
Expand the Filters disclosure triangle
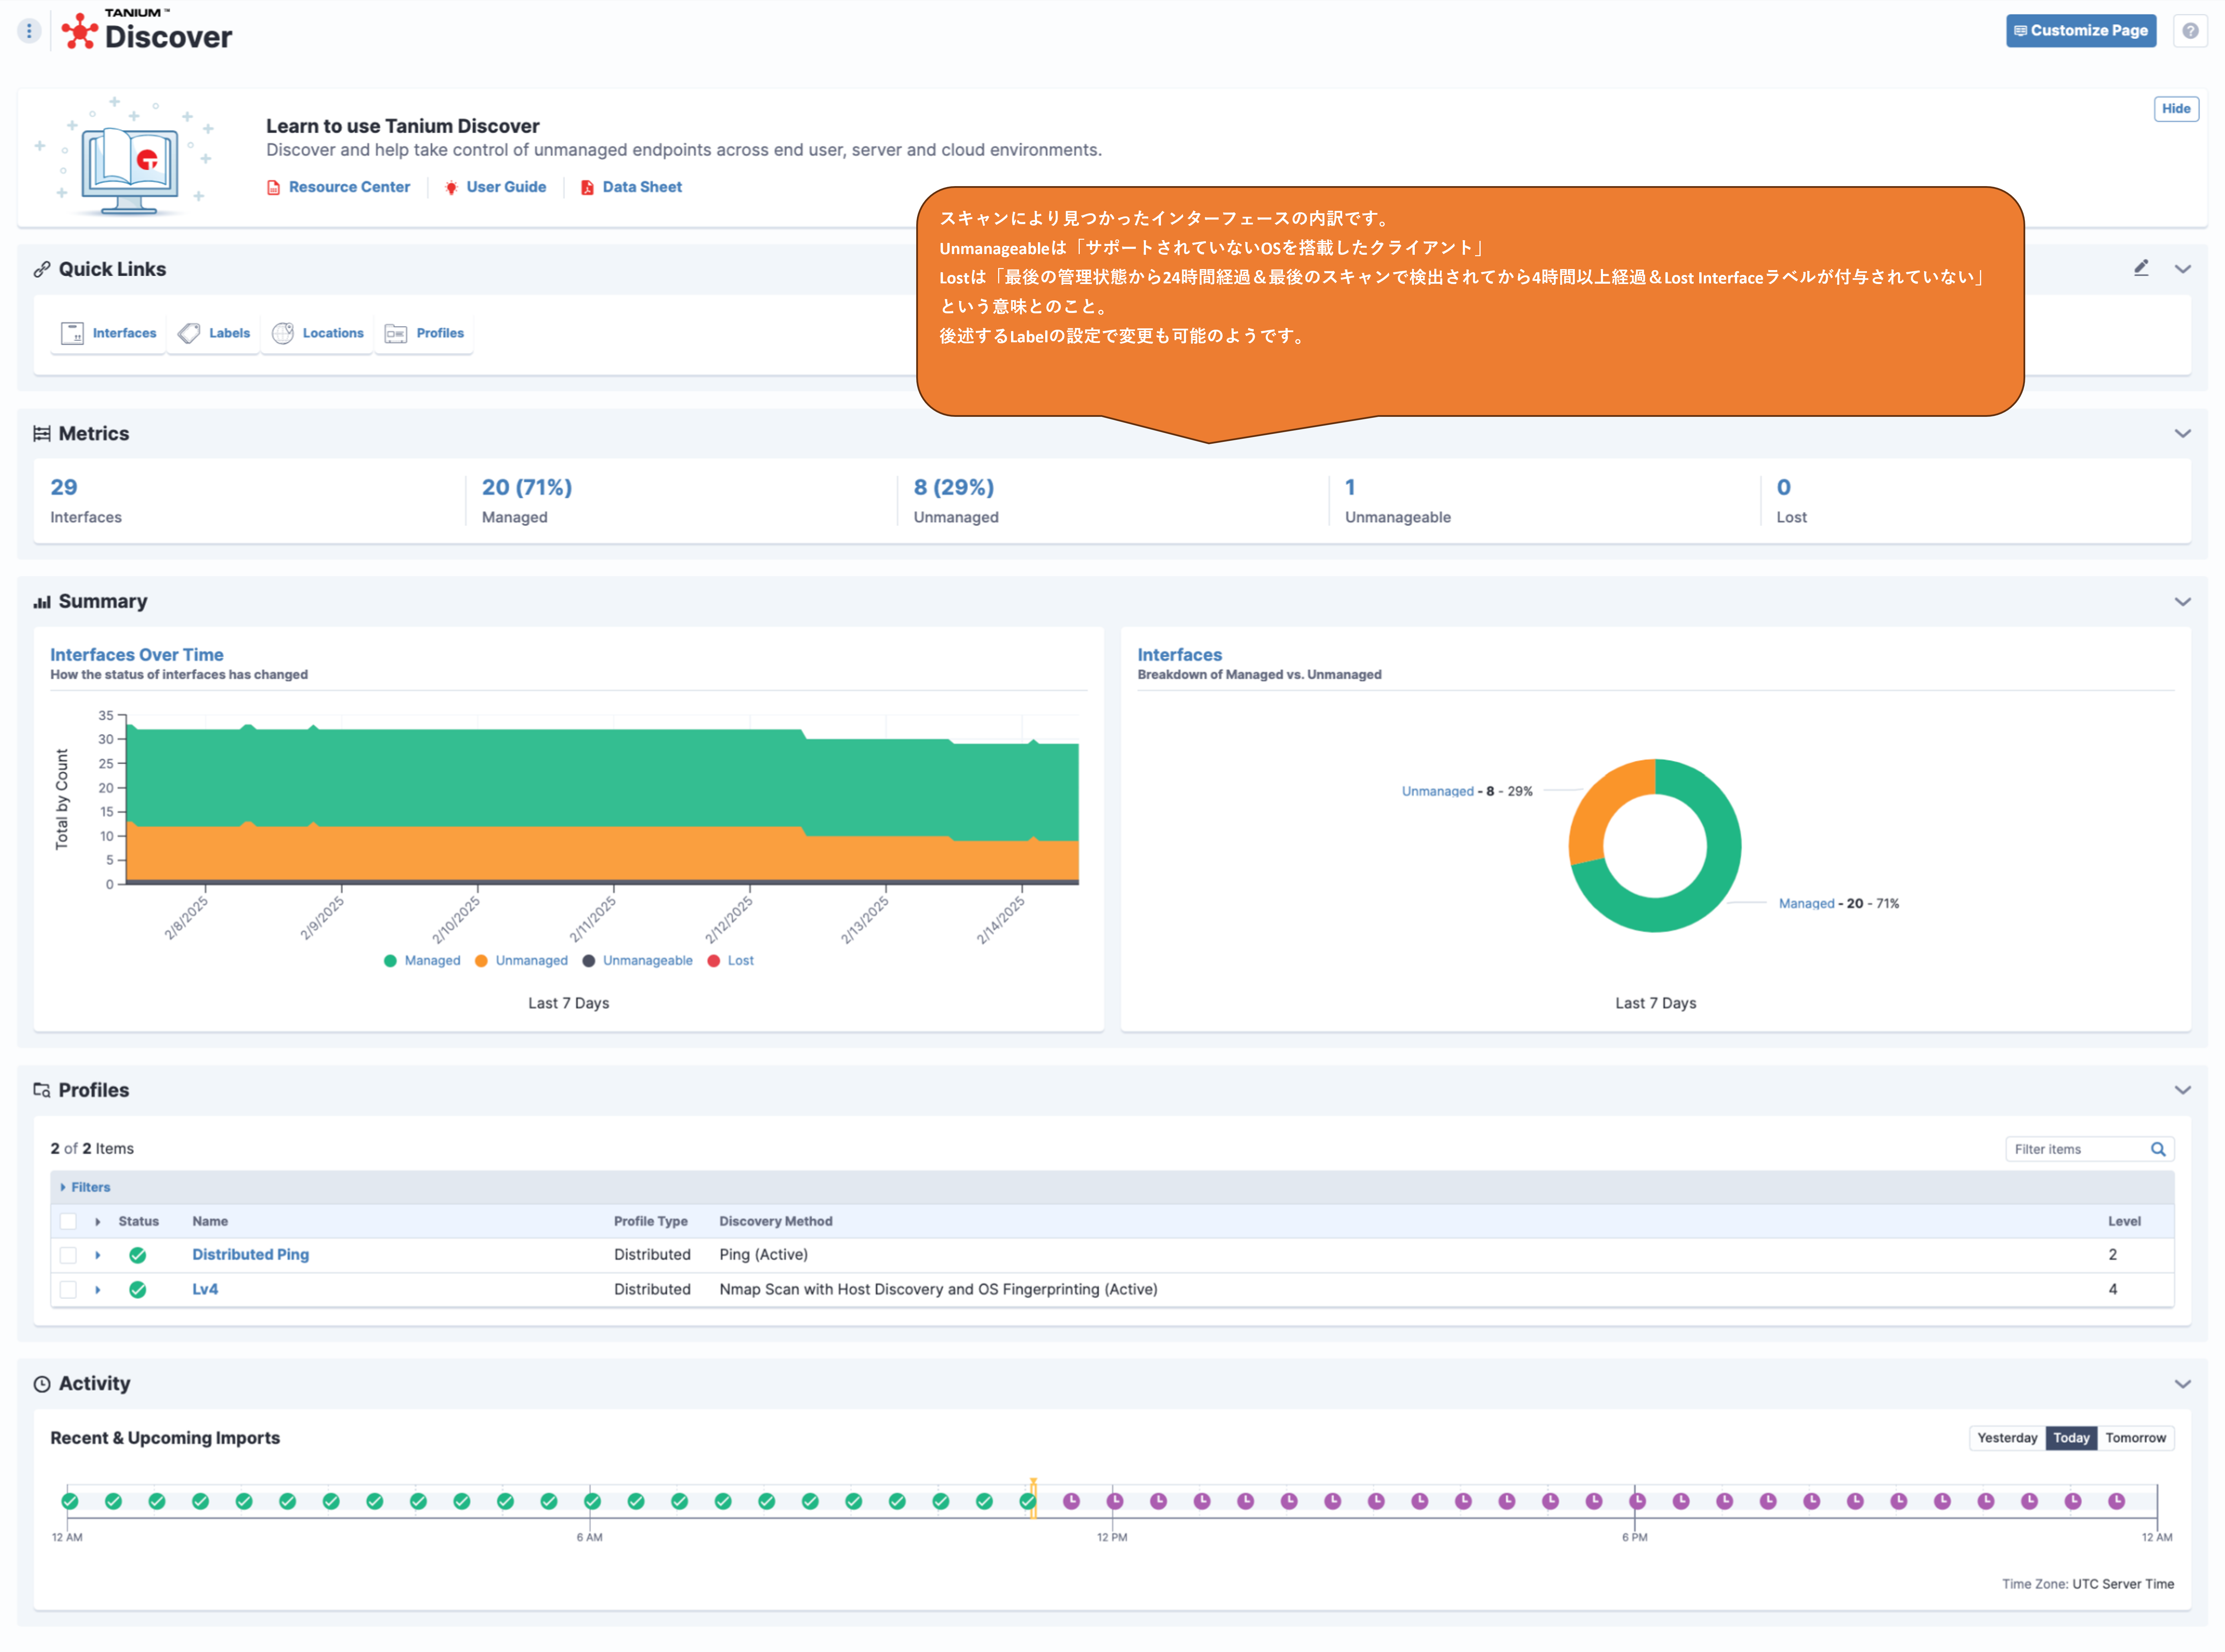[63, 1188]
